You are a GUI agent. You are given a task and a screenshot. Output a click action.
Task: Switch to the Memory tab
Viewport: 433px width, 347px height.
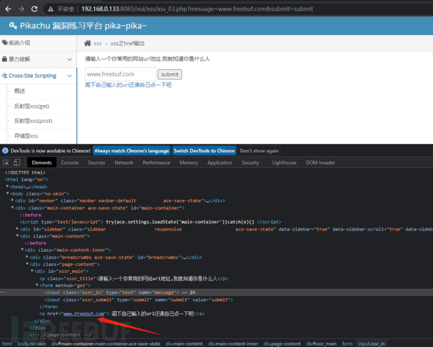[x=189, y=163]
